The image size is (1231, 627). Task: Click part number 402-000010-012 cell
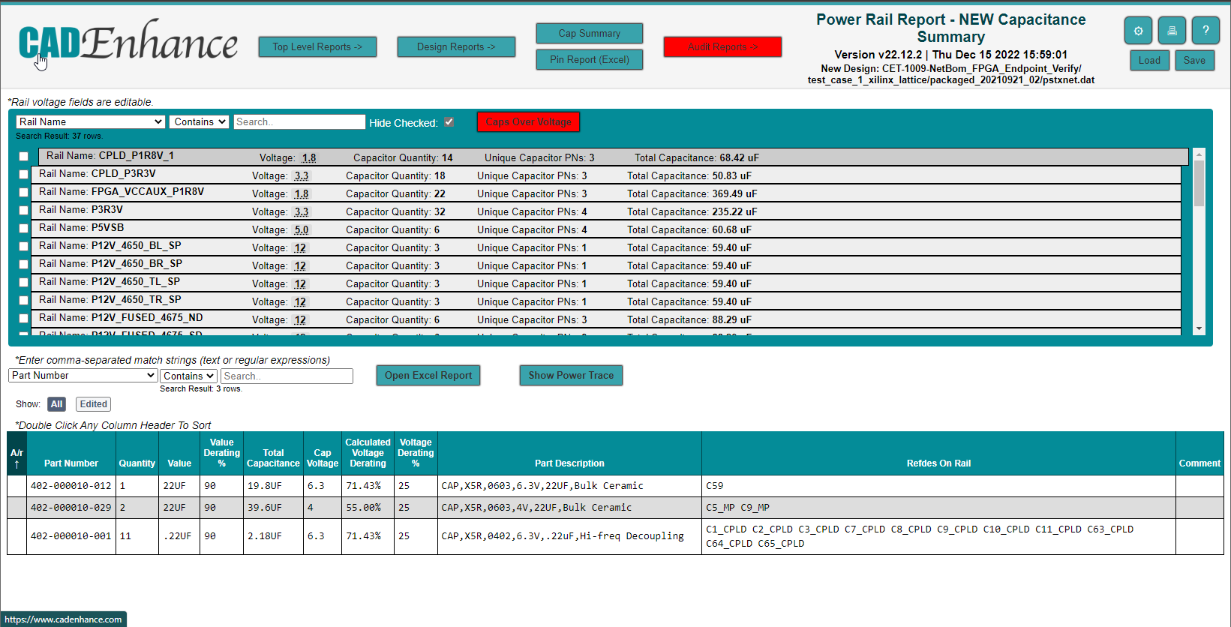click(71, 486)
